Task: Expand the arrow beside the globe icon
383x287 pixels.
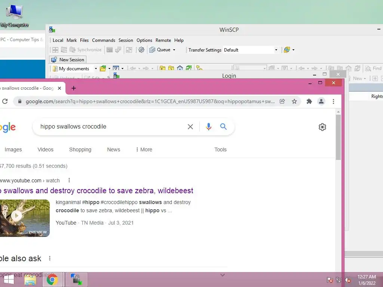Action: (x=293, y=50)
